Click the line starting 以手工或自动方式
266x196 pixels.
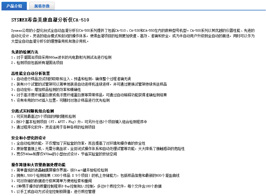pyautogui.click(x=53, y=192)
